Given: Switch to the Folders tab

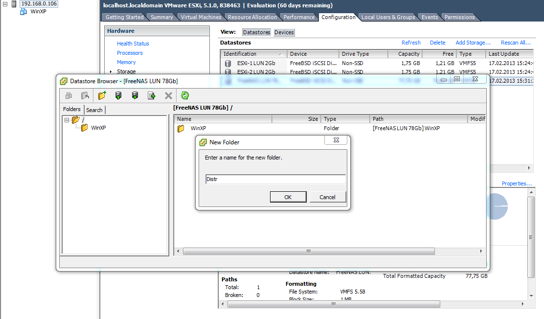Looking at the screenshot, I should pyautogui.click(x=72, y=109).
